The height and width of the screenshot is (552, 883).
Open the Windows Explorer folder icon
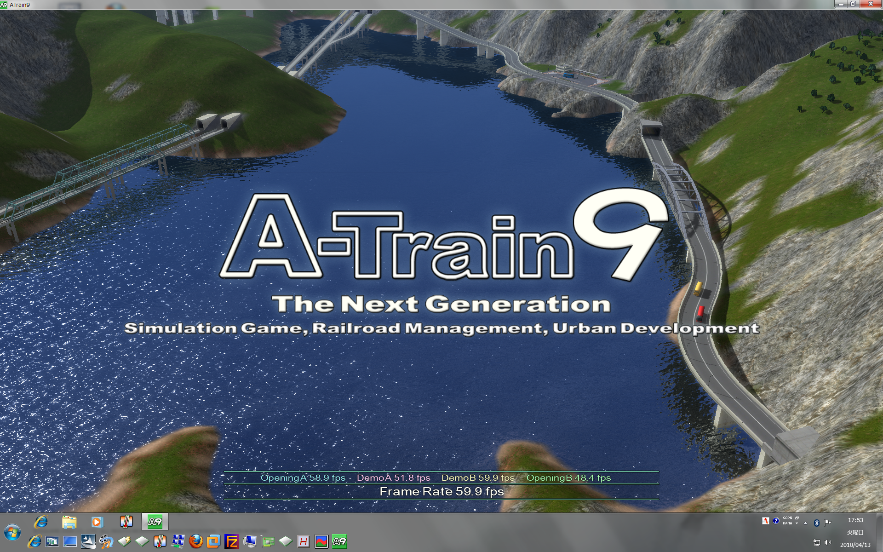tap(69, 522)
